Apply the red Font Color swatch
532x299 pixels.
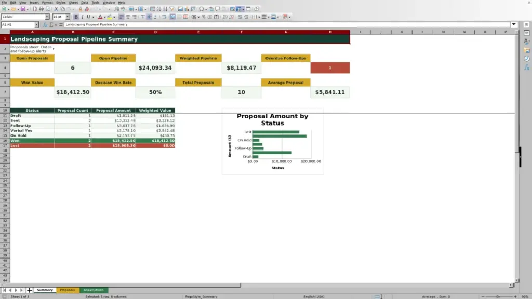(100, 17)
